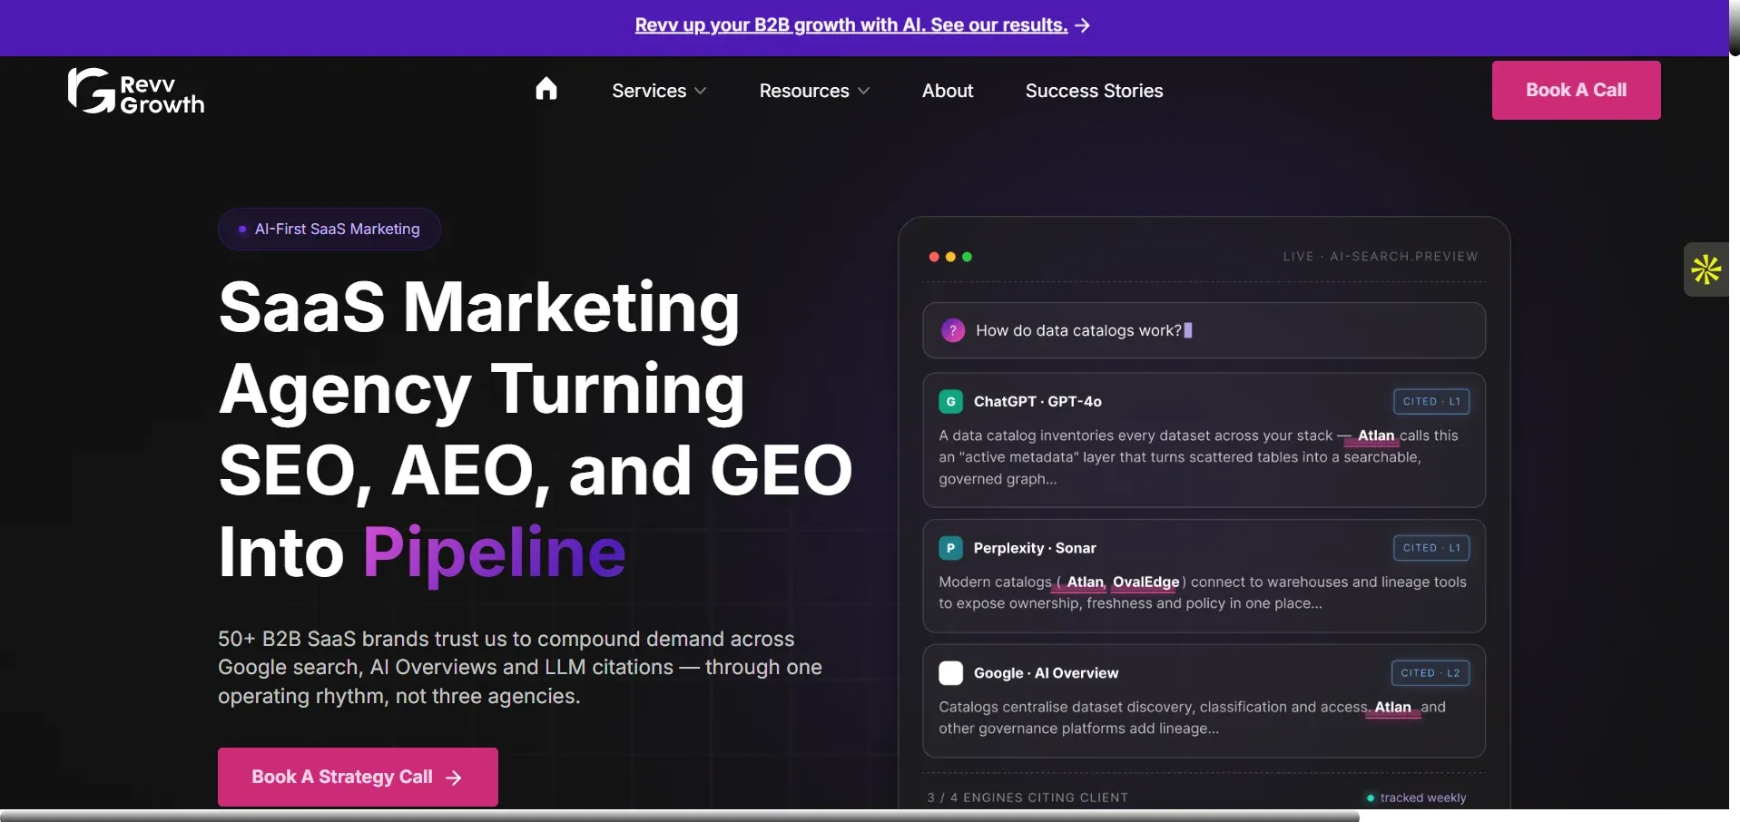1740x822 pixels.
Task: Click the Book A Call button
Action: (1576, 90)
